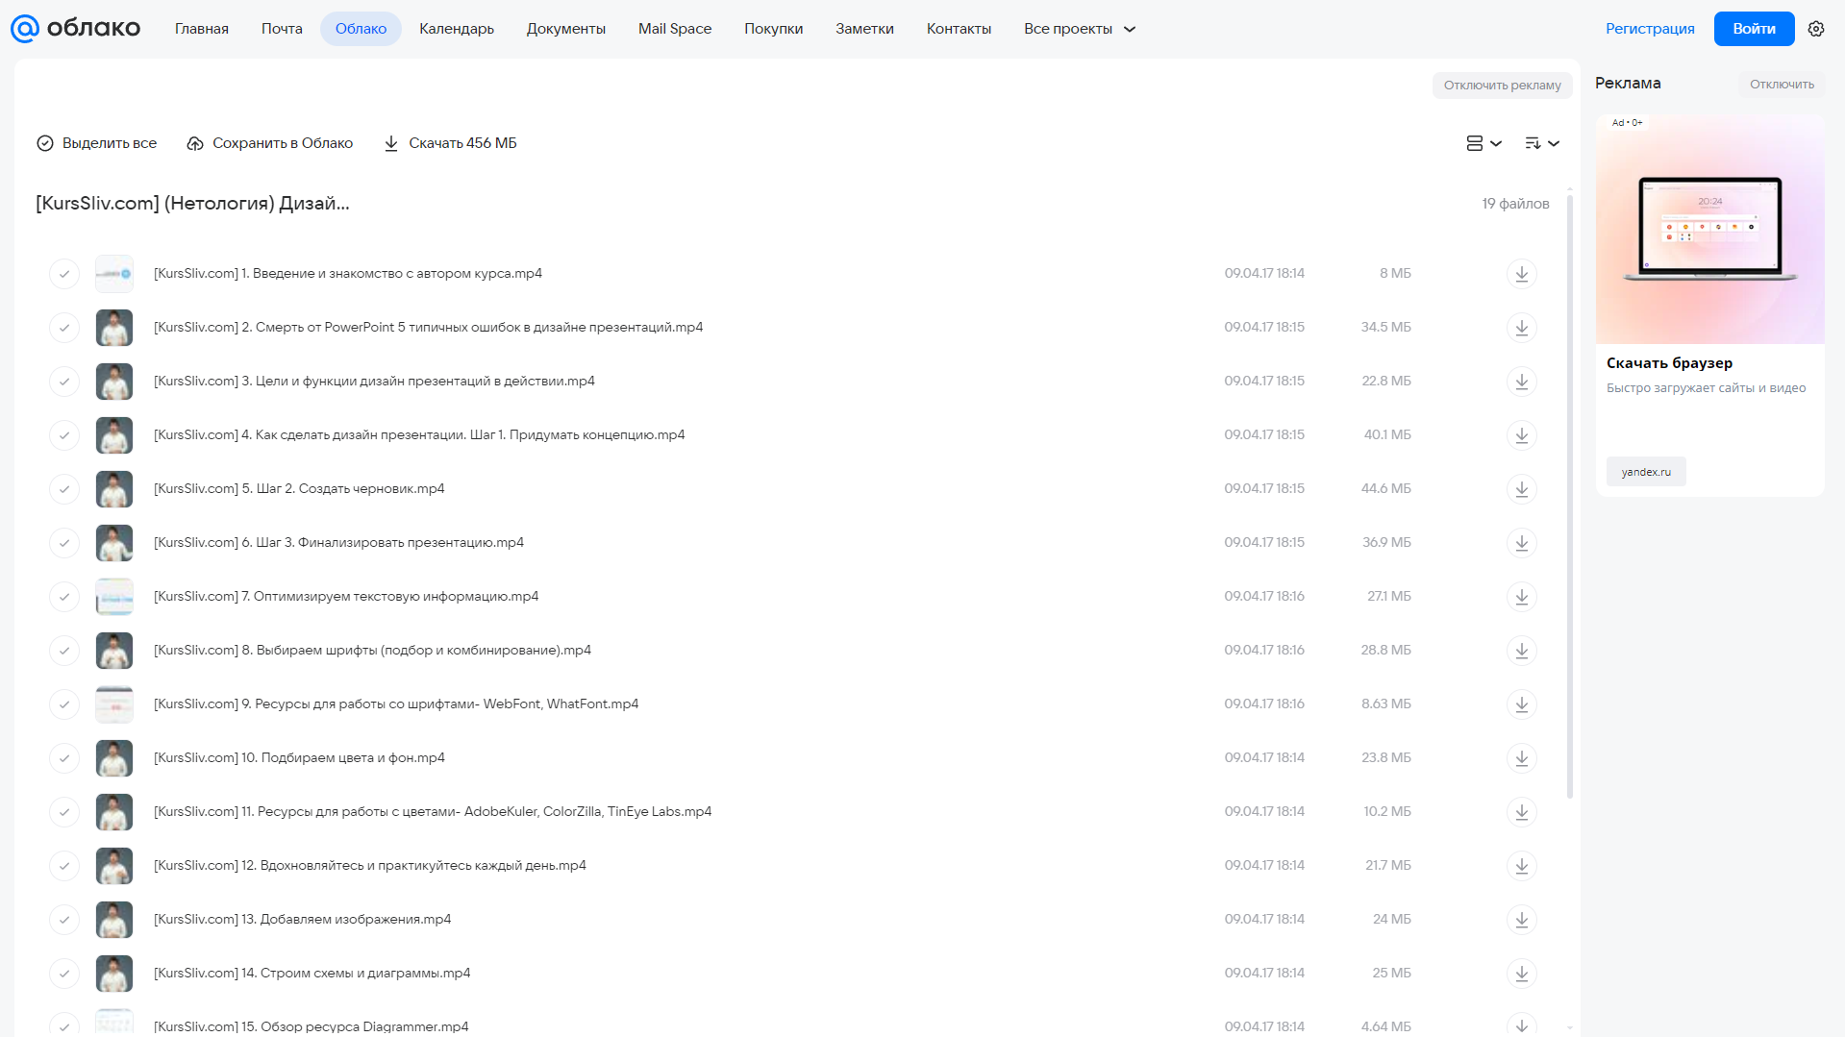Click the Облако logo icon
The width and height of the screenshot is (1845, 1037).
[x=24, y=29]
